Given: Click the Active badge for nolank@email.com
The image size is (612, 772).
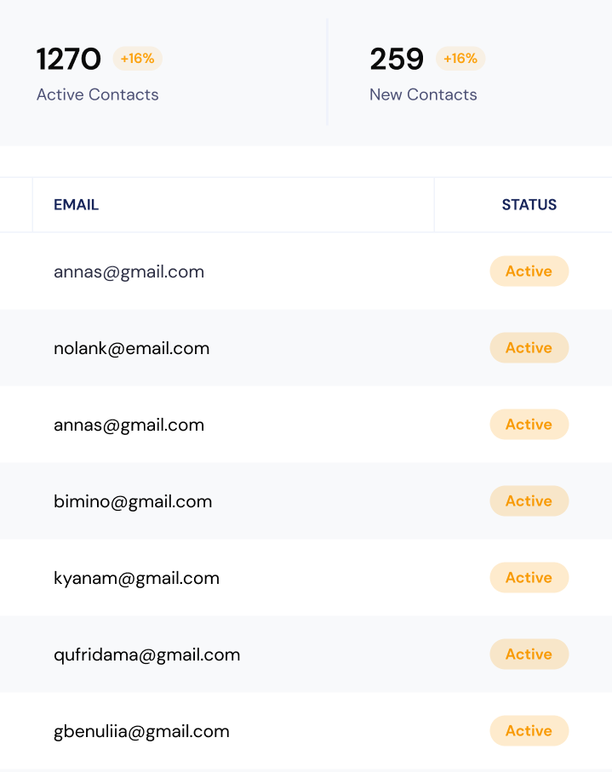Looking at the screenshot, I should point(529,348).
